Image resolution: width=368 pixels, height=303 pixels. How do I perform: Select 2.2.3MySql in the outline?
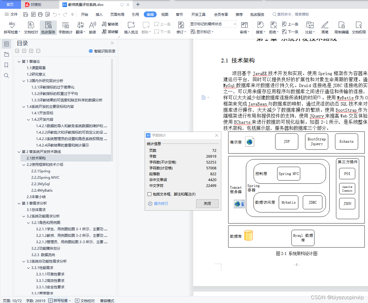tap(41, 184)
